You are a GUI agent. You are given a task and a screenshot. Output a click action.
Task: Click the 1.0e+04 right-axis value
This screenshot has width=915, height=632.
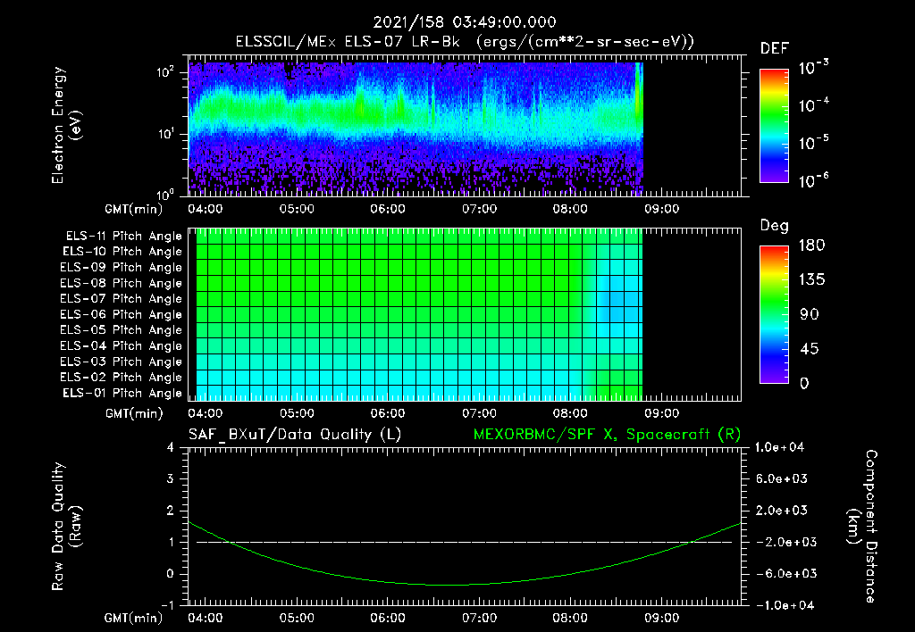[779, 447]
